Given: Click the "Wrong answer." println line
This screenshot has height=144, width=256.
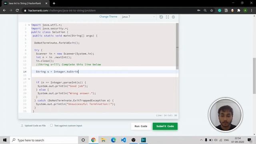Looking at the screenshot, I should tap(67, 93).
